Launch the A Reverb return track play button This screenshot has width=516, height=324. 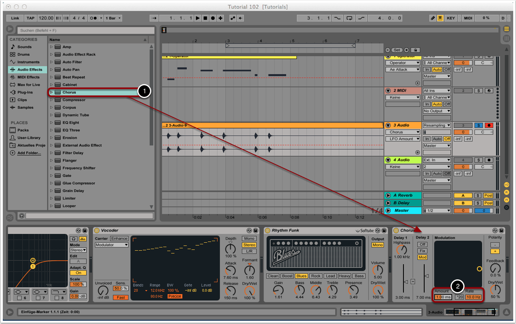388,196
